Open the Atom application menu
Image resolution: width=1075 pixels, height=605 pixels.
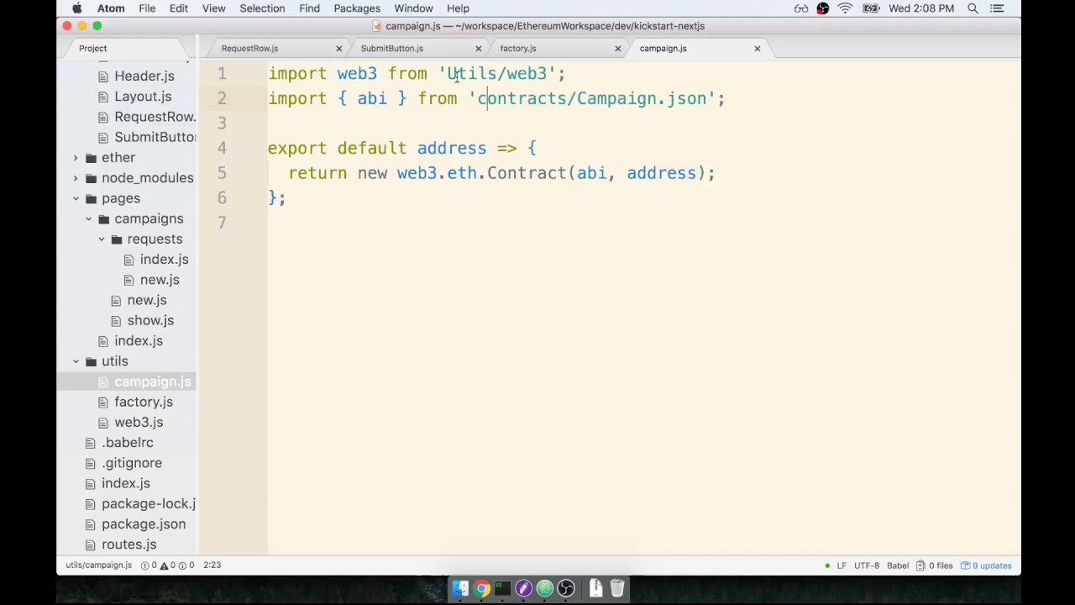111,8
